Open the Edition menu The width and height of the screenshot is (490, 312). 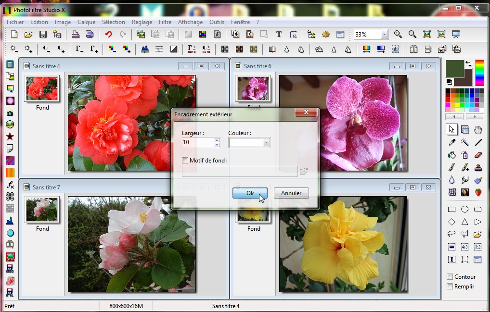pyautogui.click(x=39, y=22)
